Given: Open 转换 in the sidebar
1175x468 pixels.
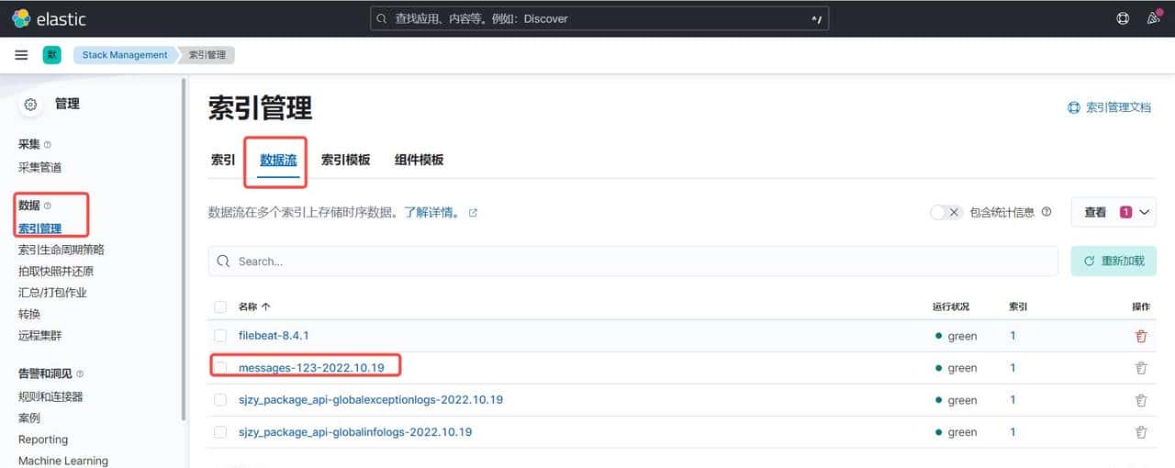Looking at the screenshot, I should point(29,314).
